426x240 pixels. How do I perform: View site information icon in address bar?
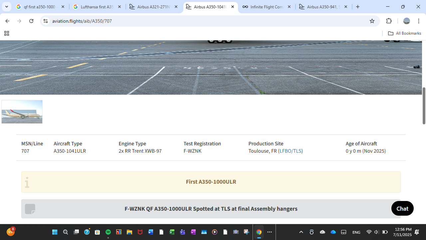pyautogui.click(x=46, y=21)
